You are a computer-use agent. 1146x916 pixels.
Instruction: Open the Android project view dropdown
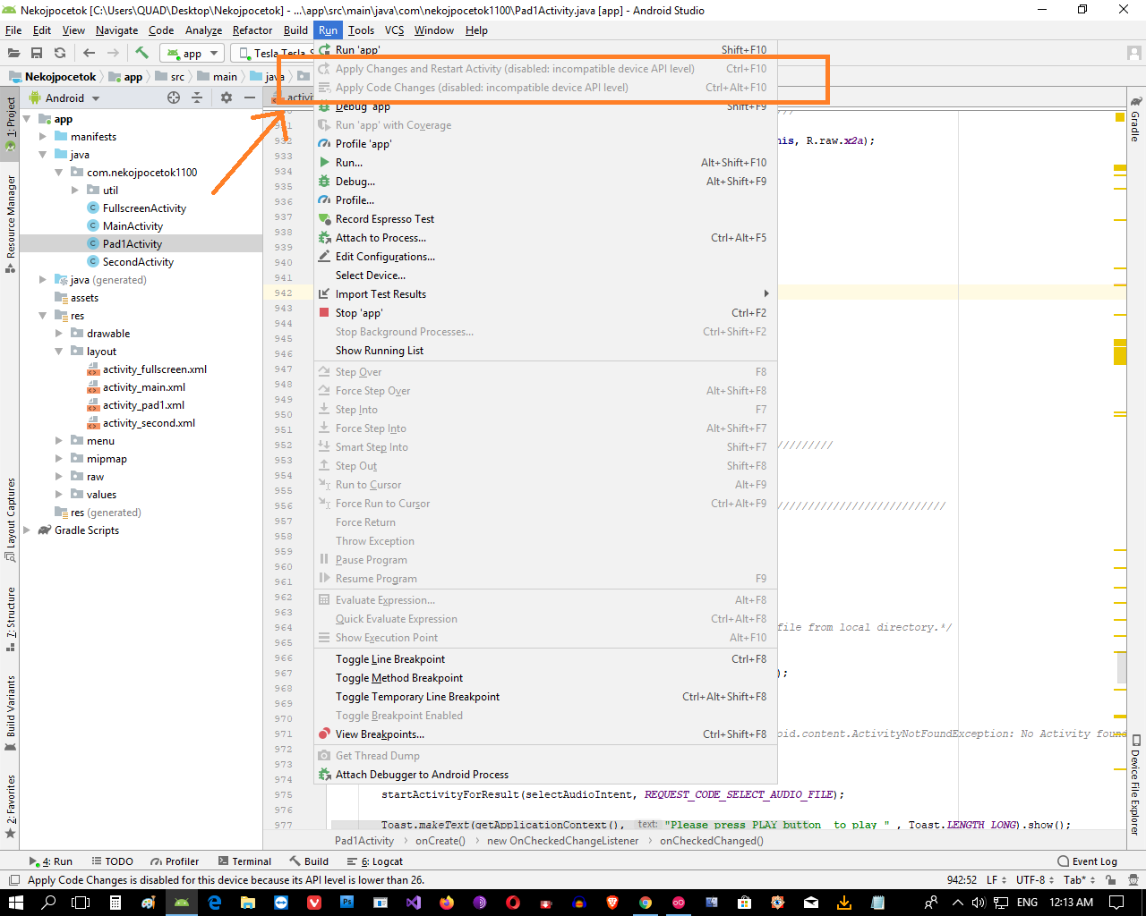(64, 98)
